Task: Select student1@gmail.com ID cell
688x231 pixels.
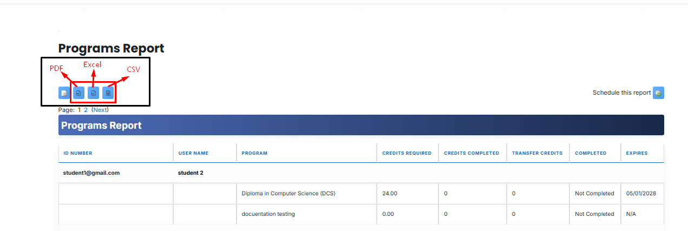Action: pyautogui.click(x=91, y=173)
